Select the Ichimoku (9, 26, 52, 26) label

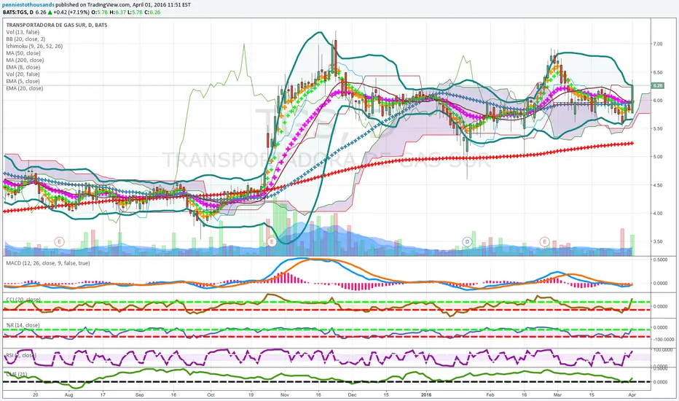[34, 46]
